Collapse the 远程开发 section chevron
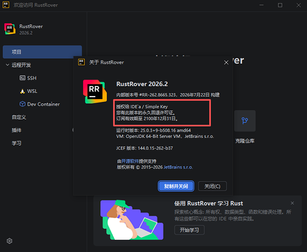This screenshot has height=252, width=307. click(8, 65)
